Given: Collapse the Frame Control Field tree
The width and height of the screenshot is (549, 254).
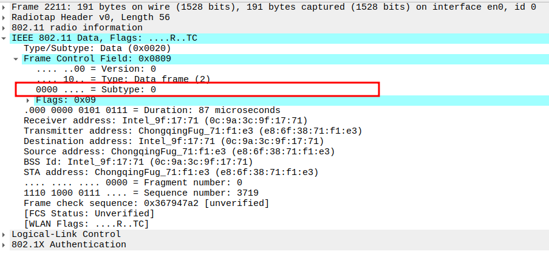Looking at the screenshot, I should (16, 59).
